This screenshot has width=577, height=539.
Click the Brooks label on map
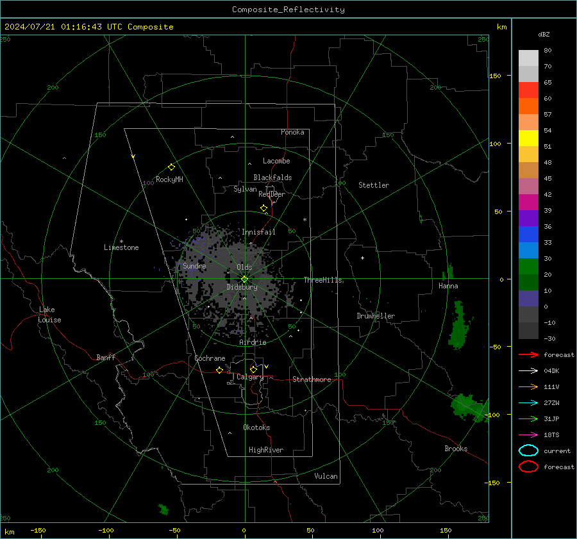(x=456, y=449)
